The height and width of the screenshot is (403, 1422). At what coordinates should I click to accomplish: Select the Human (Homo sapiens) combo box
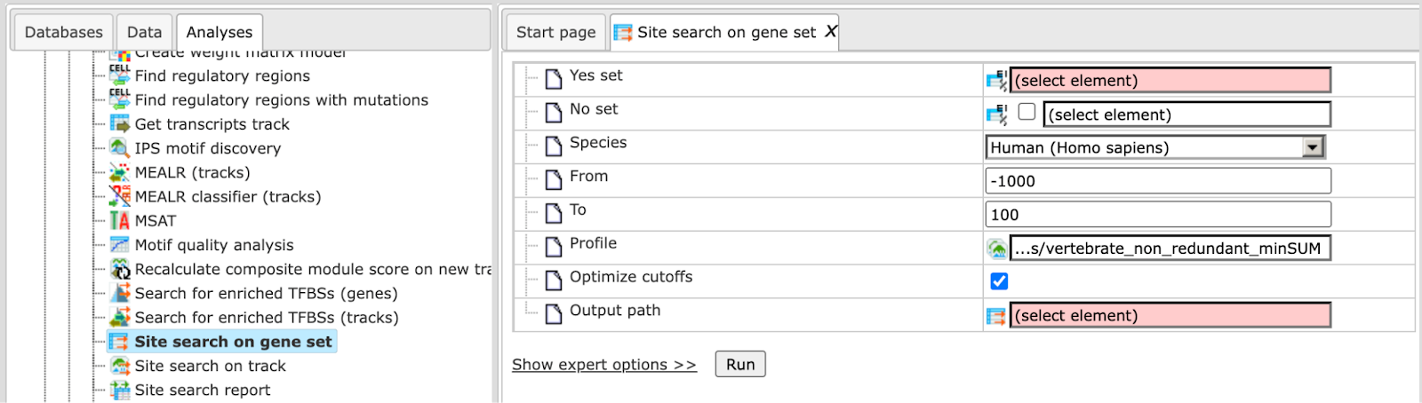[x=1155, y=147]
